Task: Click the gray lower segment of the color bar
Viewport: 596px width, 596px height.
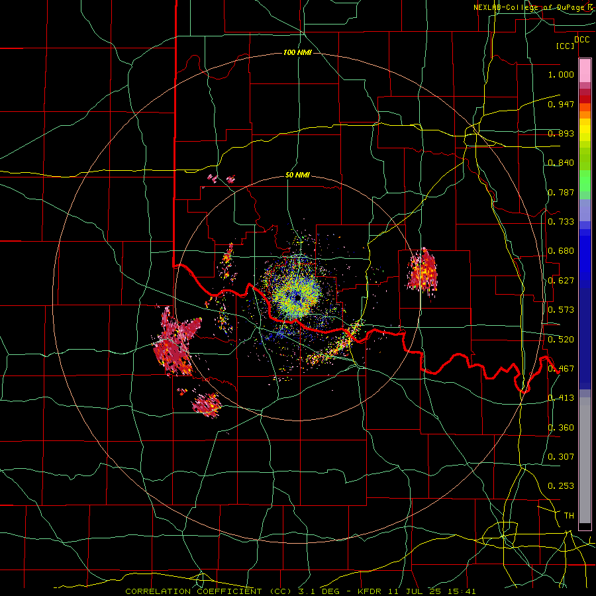Action: (x=585, y=460)
